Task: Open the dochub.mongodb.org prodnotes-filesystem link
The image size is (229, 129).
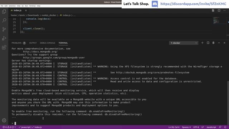Action: pyautogui.click(x=153, y=72)
